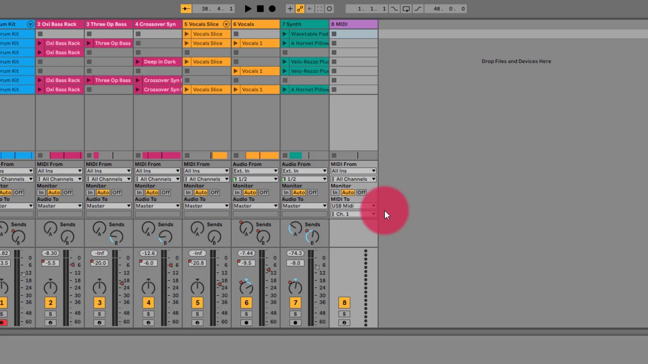
Task: Solo track 3 with its S button
Action: pos(99,314)
